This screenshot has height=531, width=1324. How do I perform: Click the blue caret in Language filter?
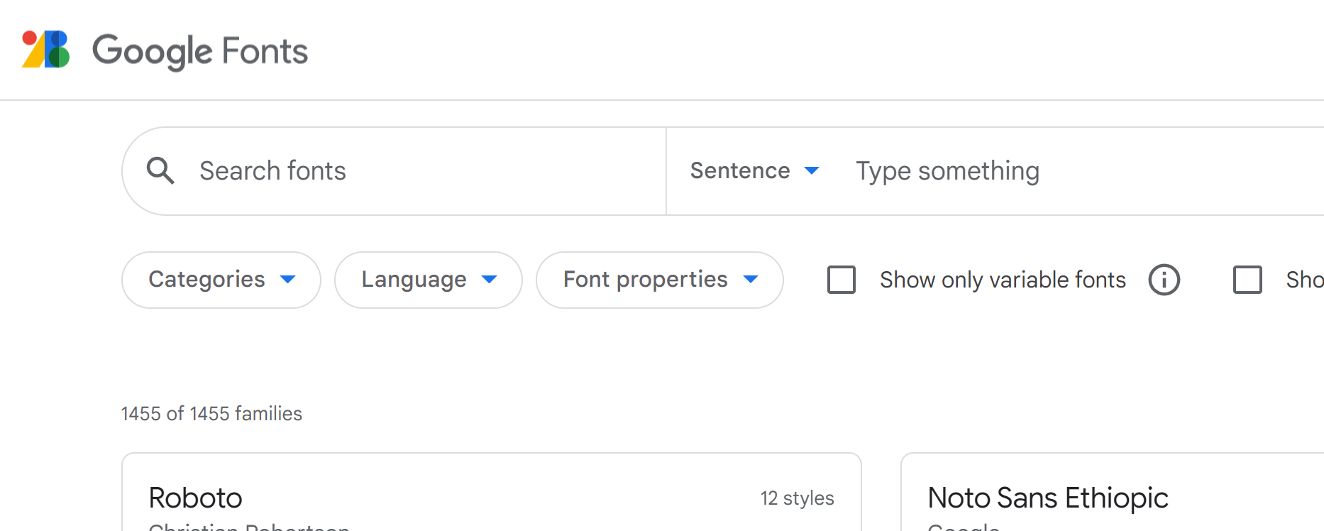tap(489, 280)
